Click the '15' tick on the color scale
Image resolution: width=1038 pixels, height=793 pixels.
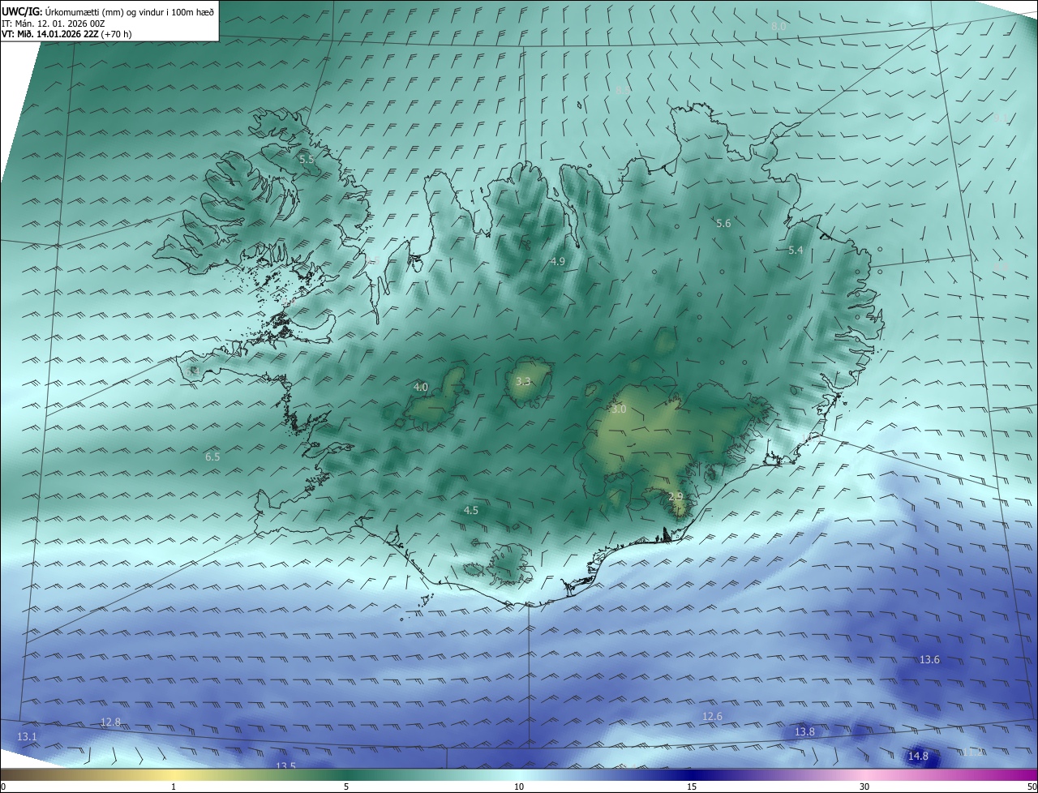click(692, 787)
